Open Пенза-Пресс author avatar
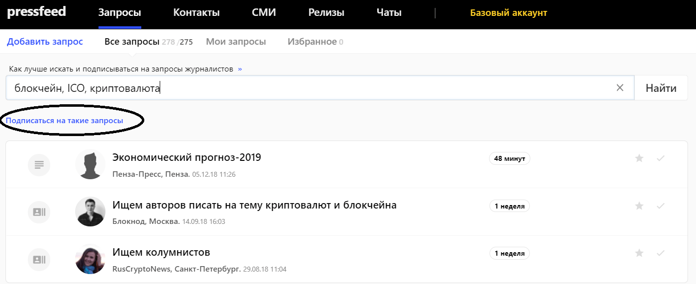 (x=90, y=164)
